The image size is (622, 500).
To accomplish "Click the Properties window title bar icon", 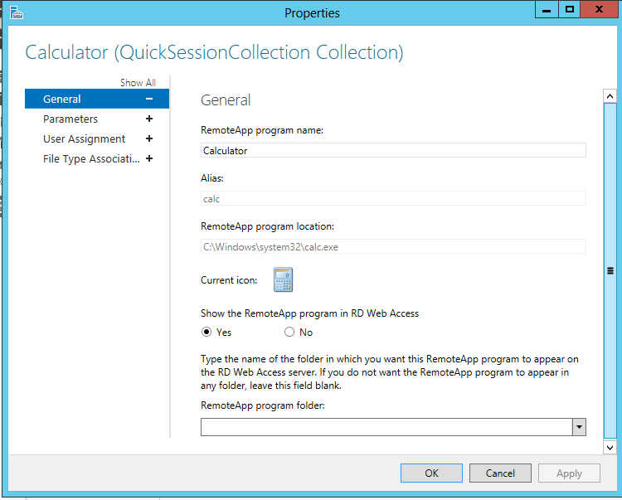I will (x=16, y=12).
